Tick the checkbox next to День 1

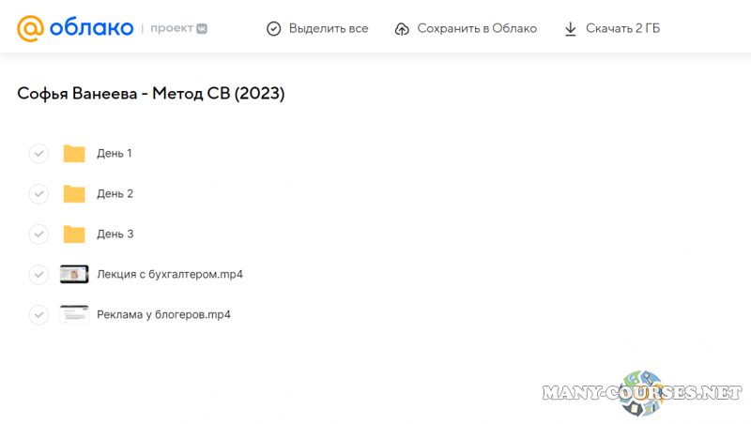38,154
